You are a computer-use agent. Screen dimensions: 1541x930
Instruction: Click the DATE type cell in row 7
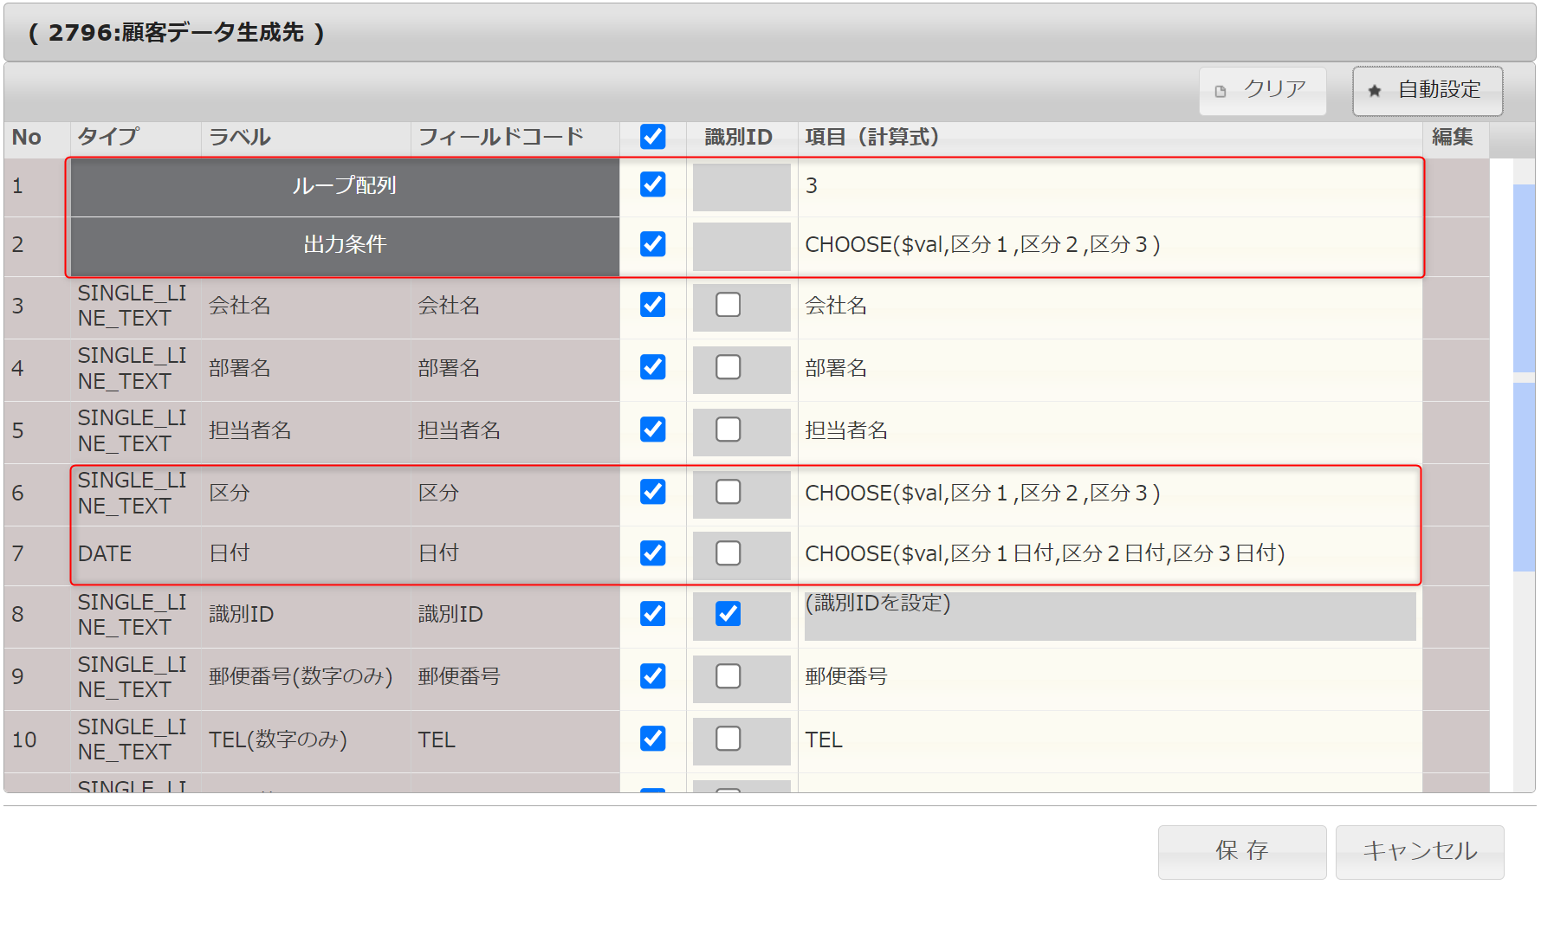click(x=136, y=554)
